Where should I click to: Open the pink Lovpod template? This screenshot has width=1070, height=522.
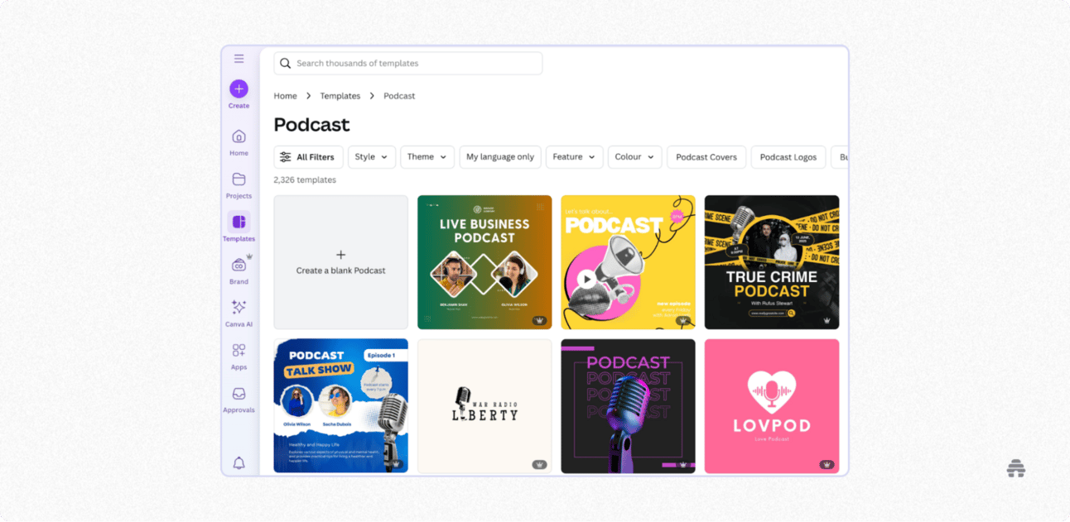click(x=772, y=406)
